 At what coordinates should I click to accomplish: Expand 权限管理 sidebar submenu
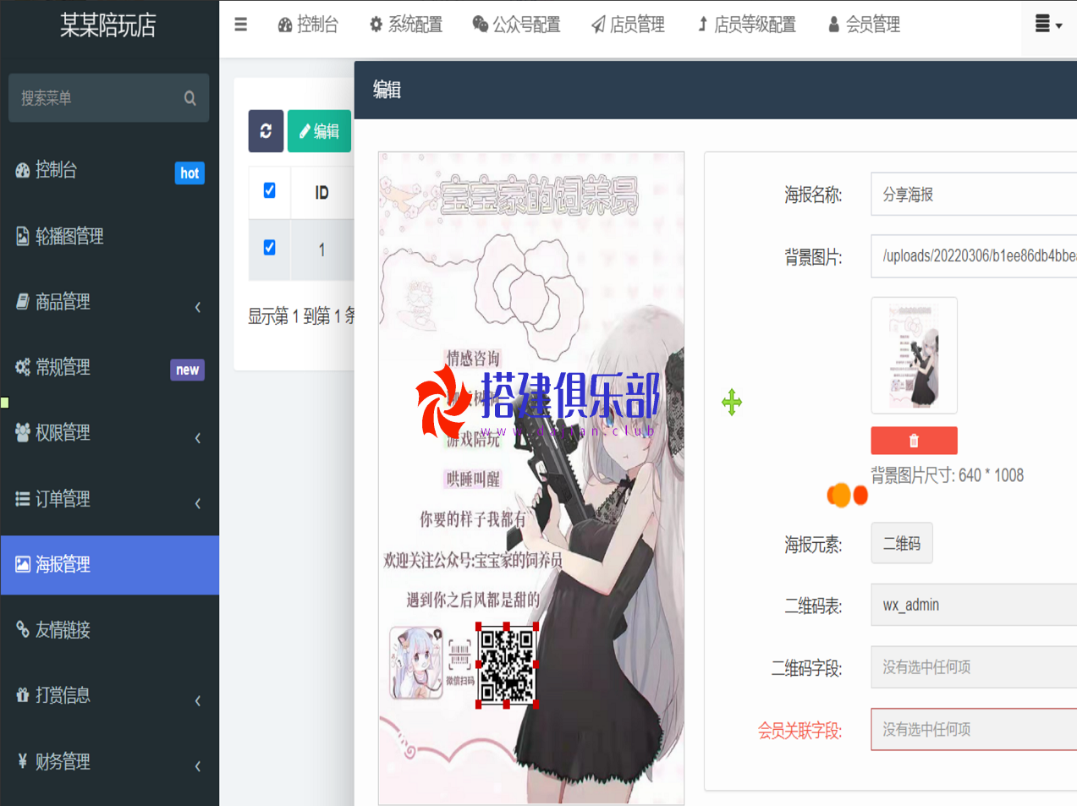point(110,433)
